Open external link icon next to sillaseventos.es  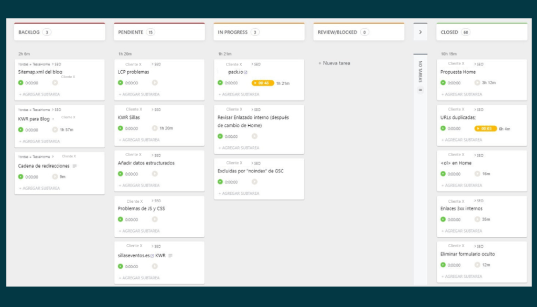152,256
